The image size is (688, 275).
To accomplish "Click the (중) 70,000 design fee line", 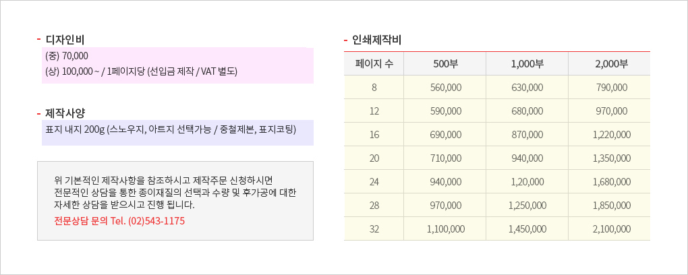I will 67,56.
